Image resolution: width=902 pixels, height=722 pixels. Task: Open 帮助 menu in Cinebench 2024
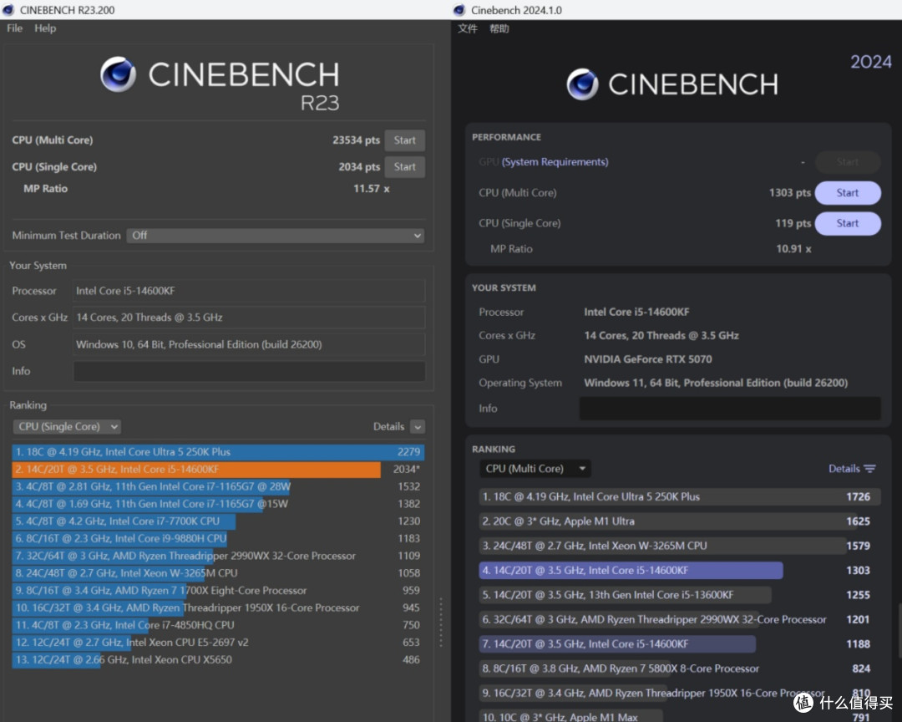coord(499,28)
